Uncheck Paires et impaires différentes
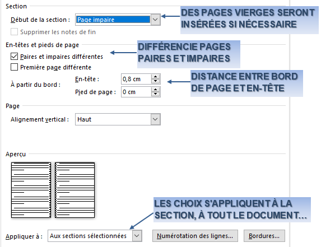 point(14,57)
